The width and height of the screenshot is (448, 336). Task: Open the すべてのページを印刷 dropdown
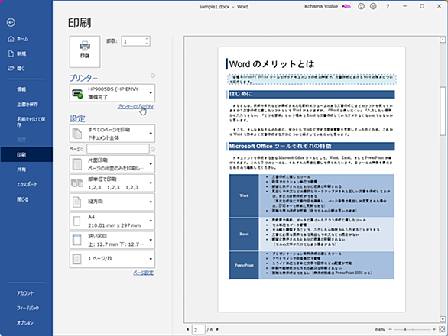[x=112, y=134]
